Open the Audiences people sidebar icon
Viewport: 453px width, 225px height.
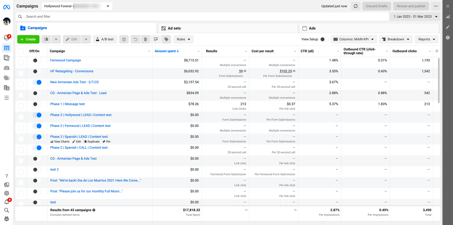[x=7, y=68]
